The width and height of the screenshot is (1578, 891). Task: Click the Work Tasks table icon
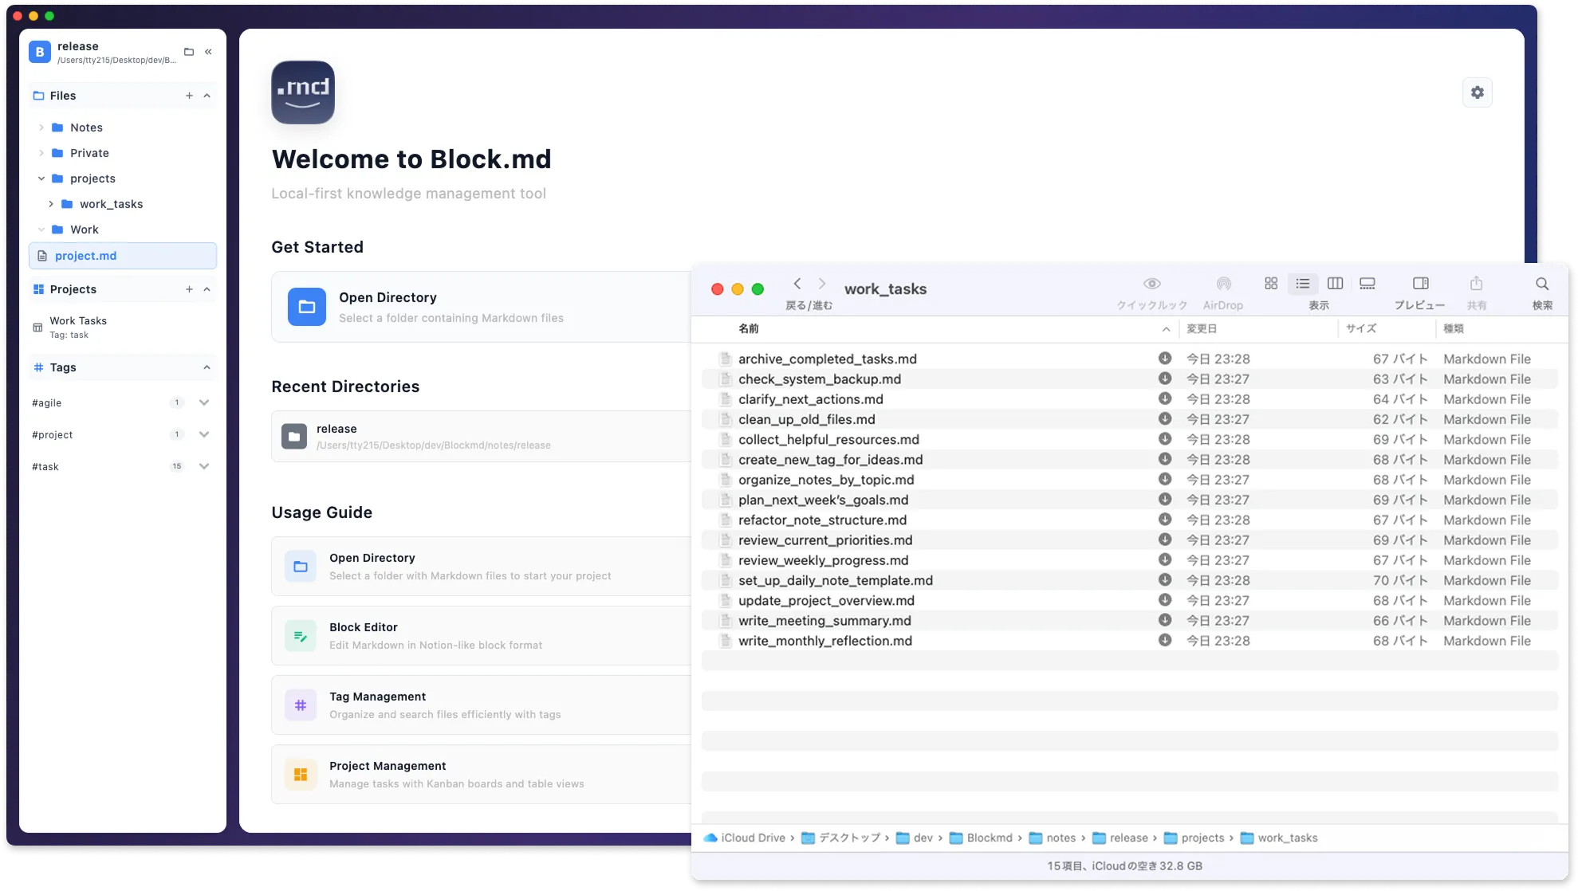[37, 328]
